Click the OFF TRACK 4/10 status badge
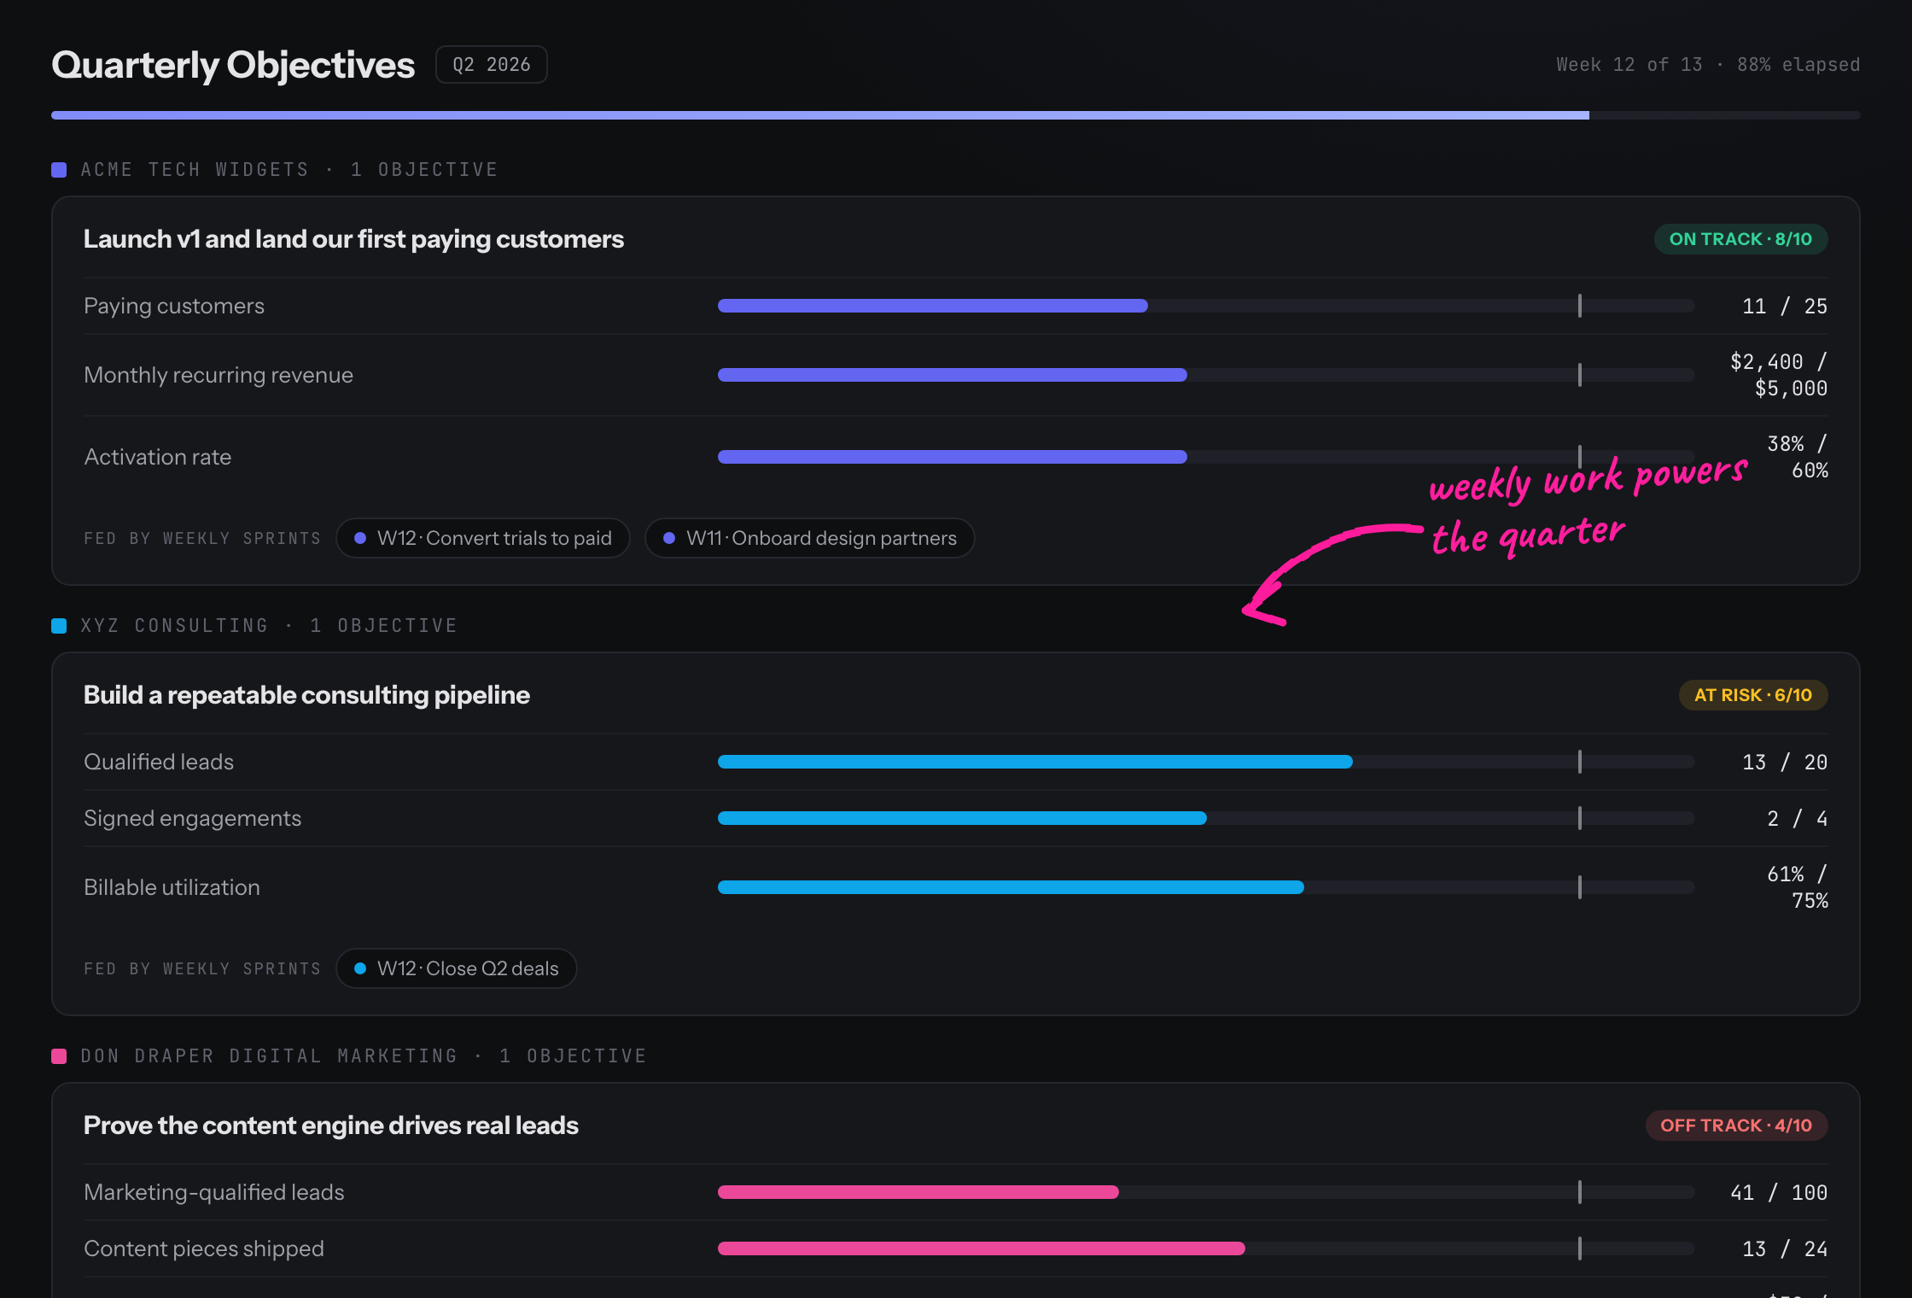The image size is (1912, 1298). [x=1736, y=1126]
